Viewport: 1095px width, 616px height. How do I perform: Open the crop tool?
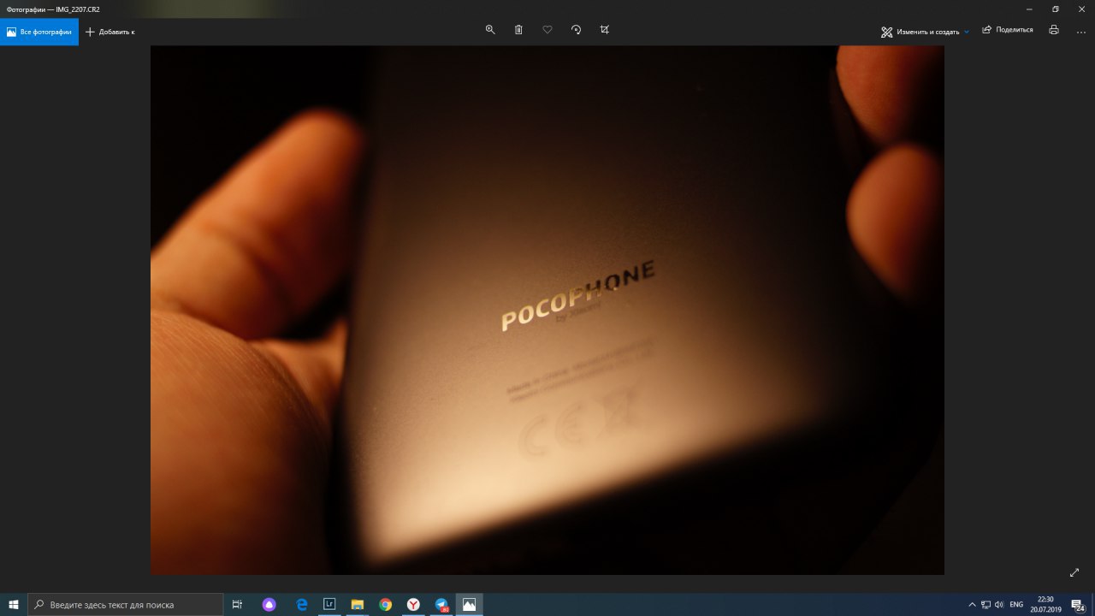click(x=605, y=29)
